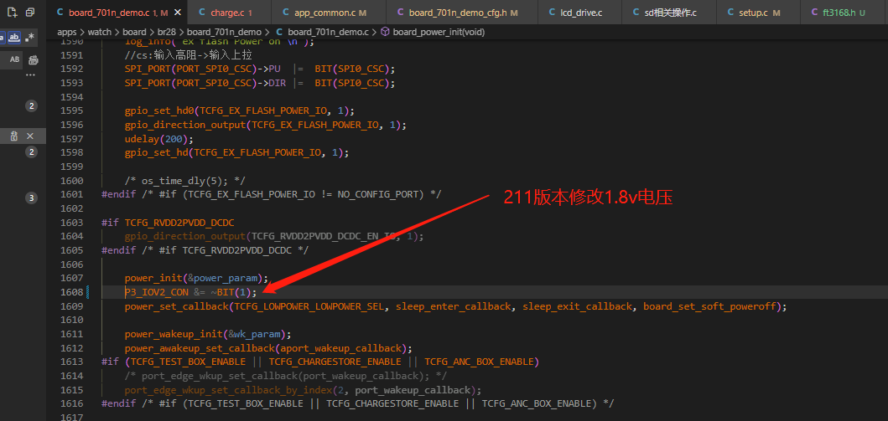Click line number 1603 in the gutter
The image size is (888, 421).
coord(71,223)
